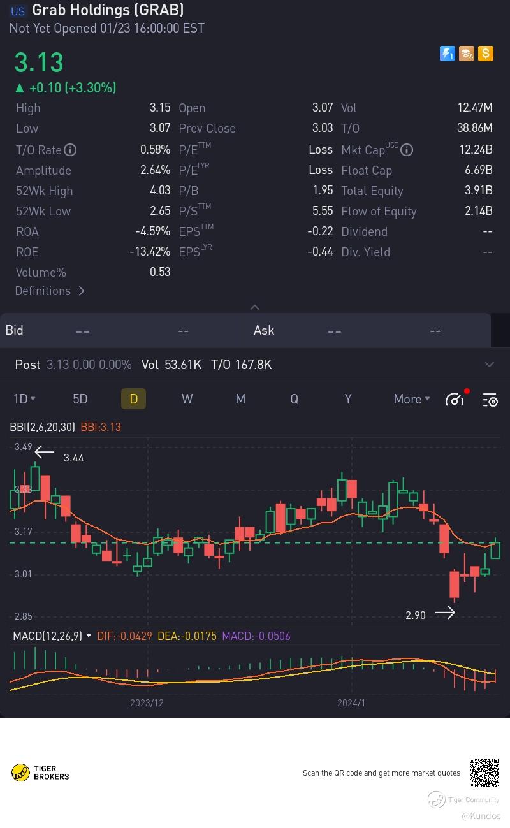
Task: Tap the current price 3.13
Action: pos(39,62)
